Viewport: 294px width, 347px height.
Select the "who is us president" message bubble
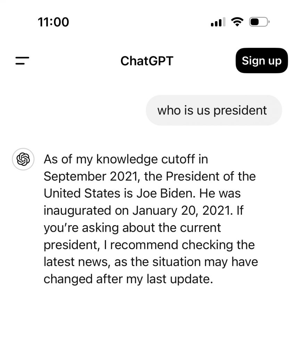[x=214, y=110]
